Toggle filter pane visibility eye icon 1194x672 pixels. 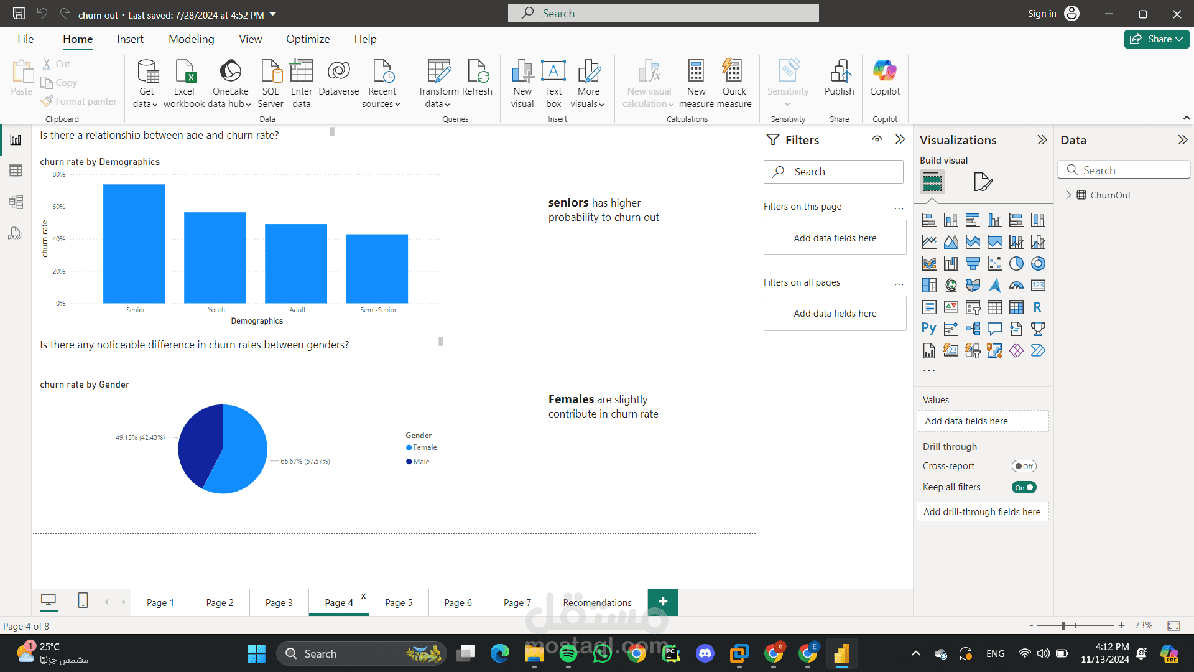click(877, 139)
